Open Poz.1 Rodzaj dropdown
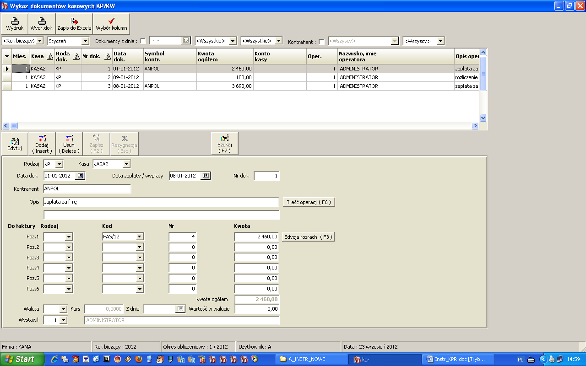The height and width of the screenshot is (366, 586). [x=69, y=237]
